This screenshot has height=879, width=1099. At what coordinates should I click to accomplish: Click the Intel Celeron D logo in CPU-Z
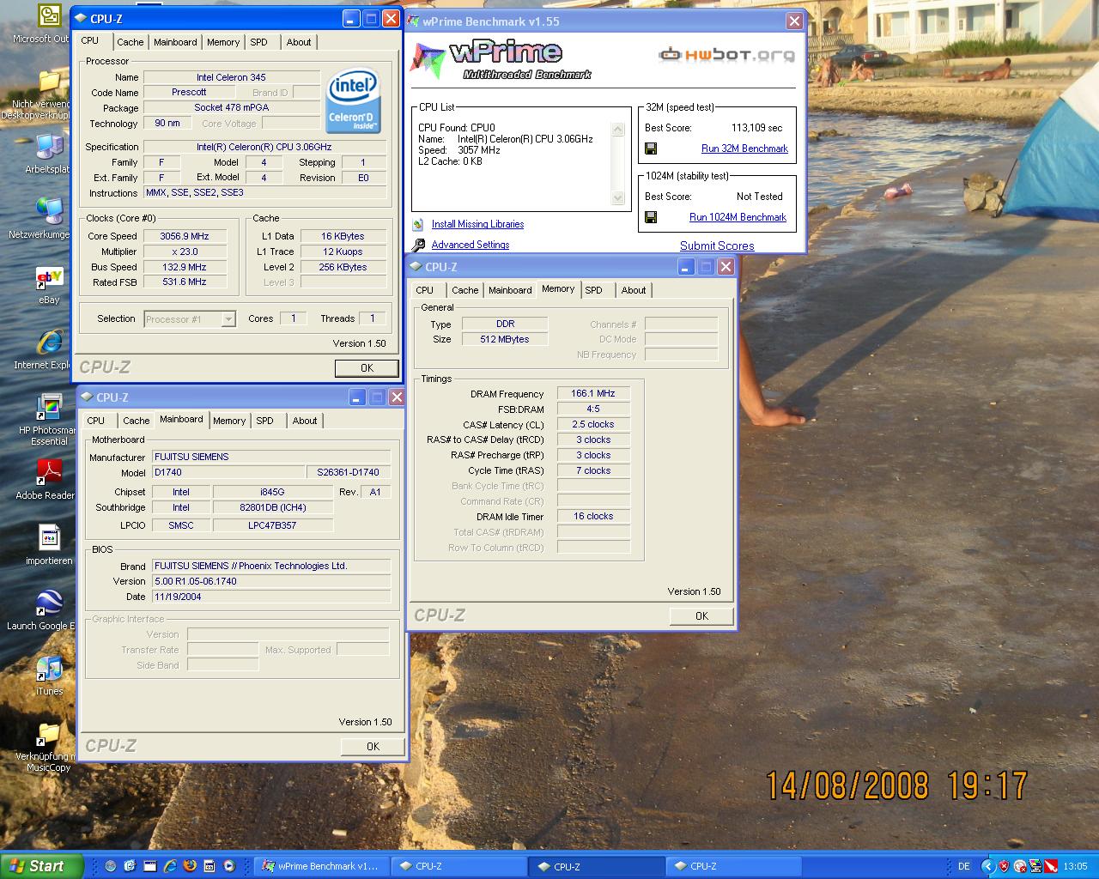(353, 101)
